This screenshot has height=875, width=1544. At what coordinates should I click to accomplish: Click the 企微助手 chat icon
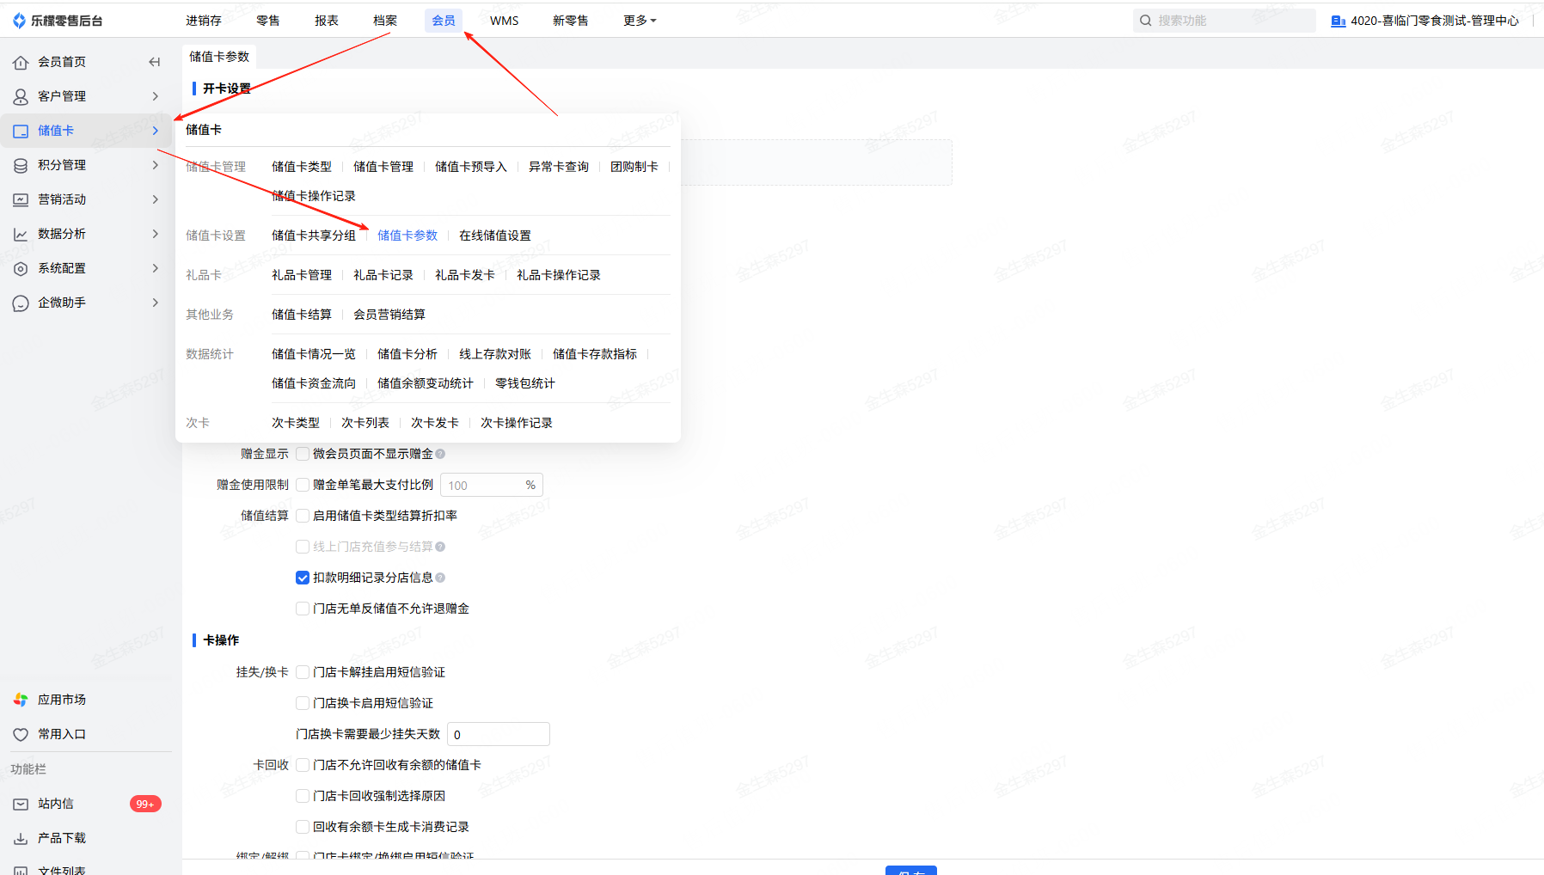21,303
